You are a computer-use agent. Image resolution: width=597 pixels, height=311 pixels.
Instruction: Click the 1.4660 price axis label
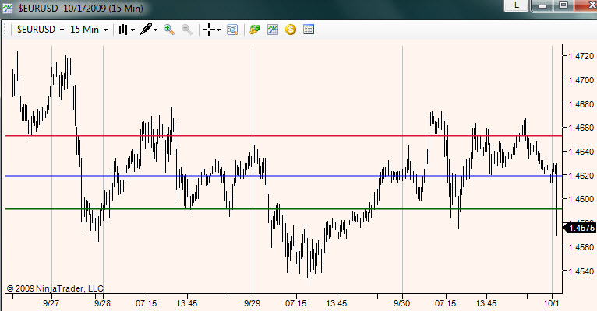(581, 128)
